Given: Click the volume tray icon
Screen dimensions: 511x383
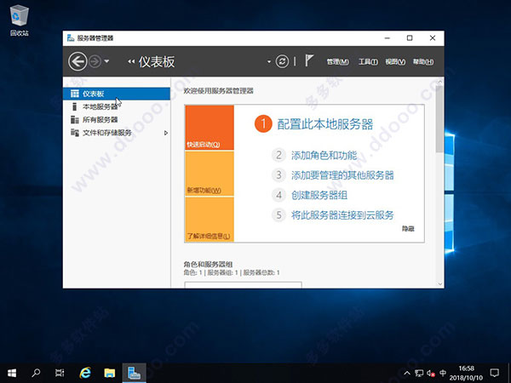Looking at the screenshot, I should tap(431, 374).
